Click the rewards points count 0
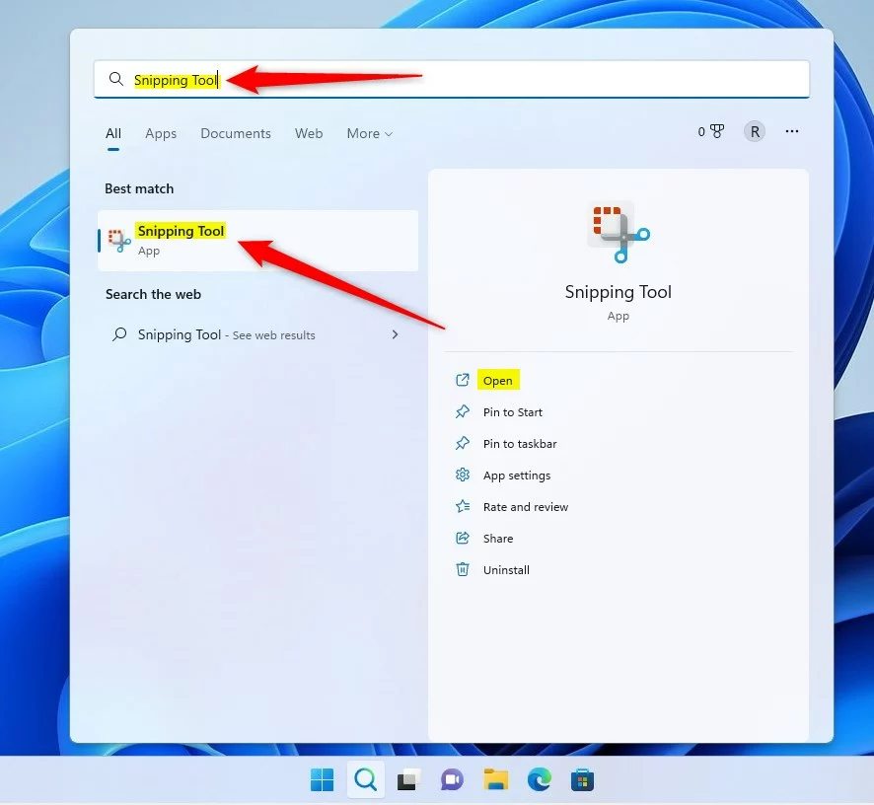The height and width of the screenshot is (805, 874). click(x=701, y=131)
